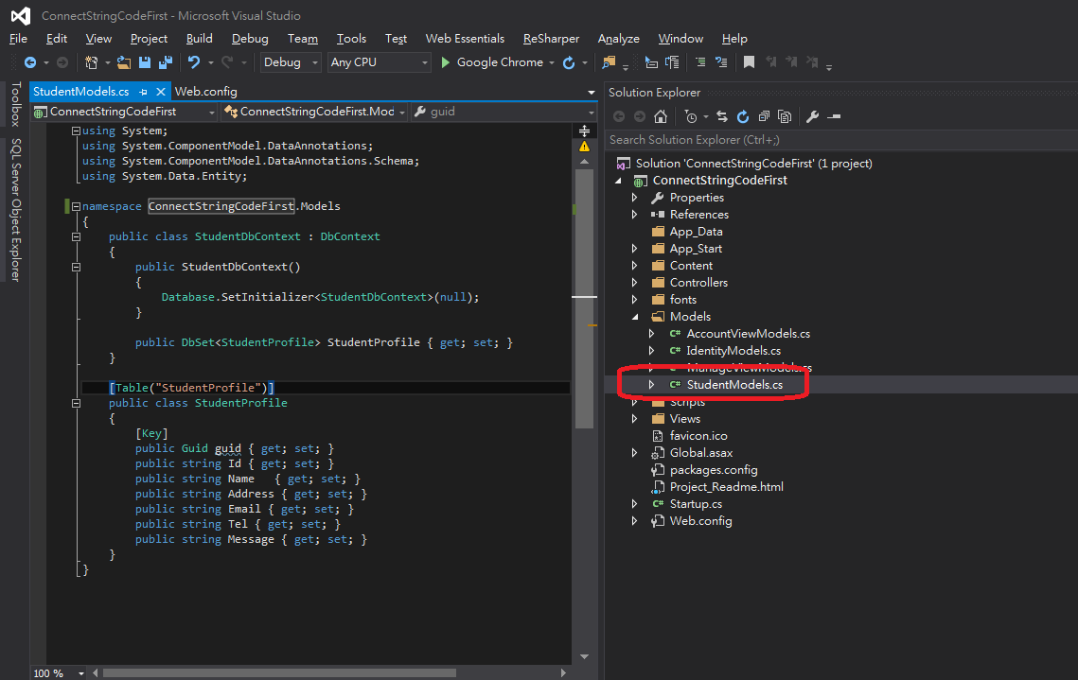Refresh the Solution Explorer
This screenshot has height=680, width=1078.
[x=743, y=116]
